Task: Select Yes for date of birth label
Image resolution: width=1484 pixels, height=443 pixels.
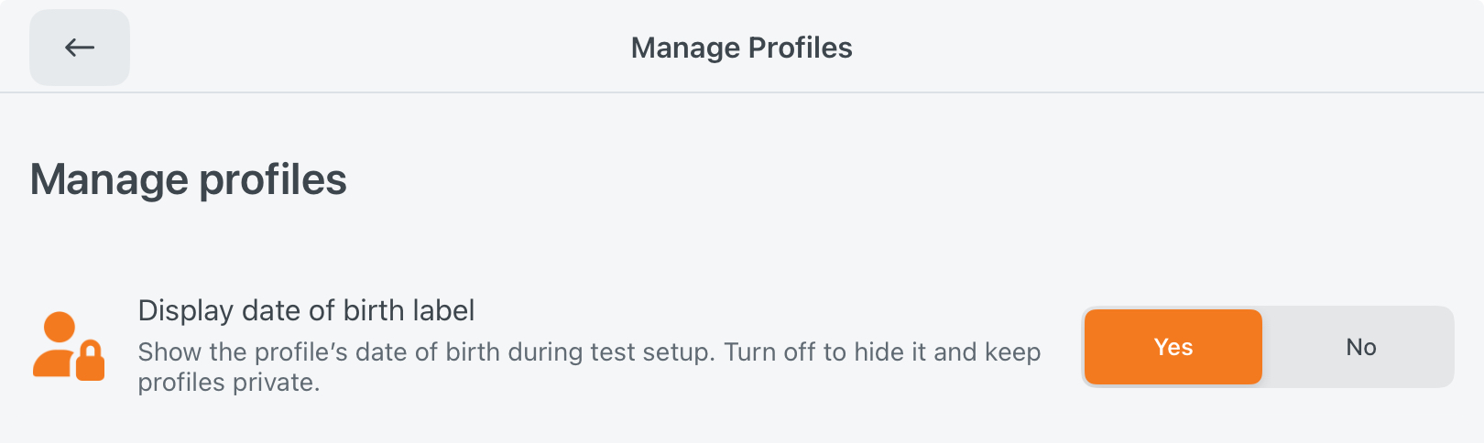Action: 1173,347
